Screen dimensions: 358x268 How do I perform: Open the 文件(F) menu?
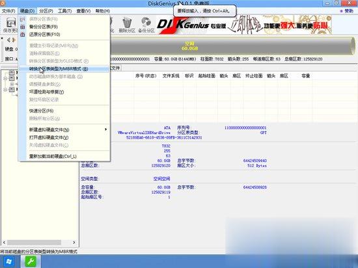(x=8, y=11)
